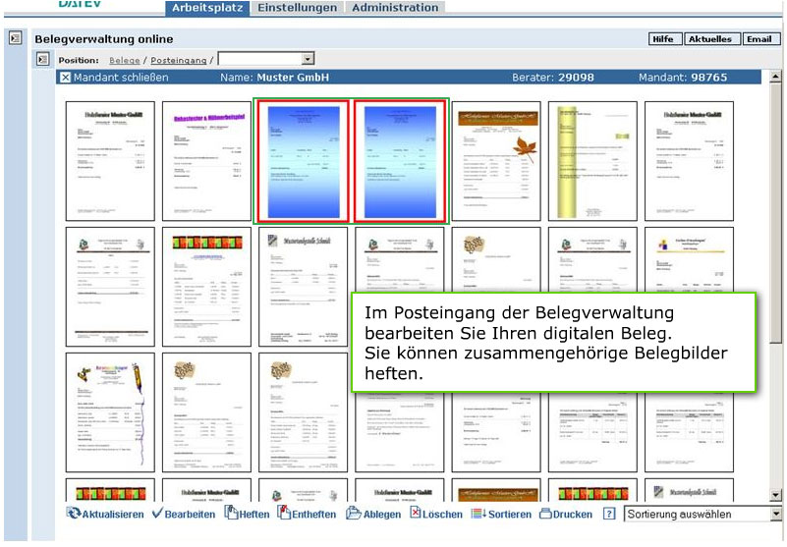
Task: Click the Aktualisieren refresh icon
Action: point(74,514)
